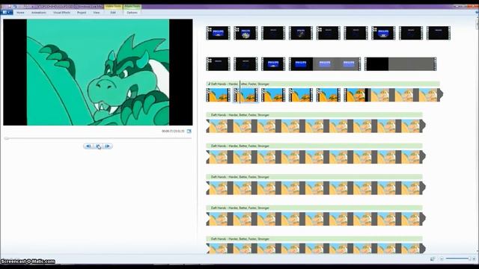479x269 pixels.
Task: Switch to the Home ribbon tab
Action: tap(20, 13)
